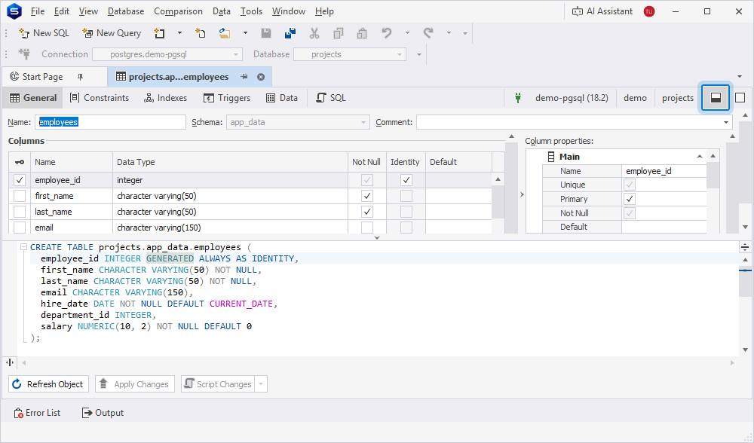Click the editor split handle icon at right

pos(745,247)
